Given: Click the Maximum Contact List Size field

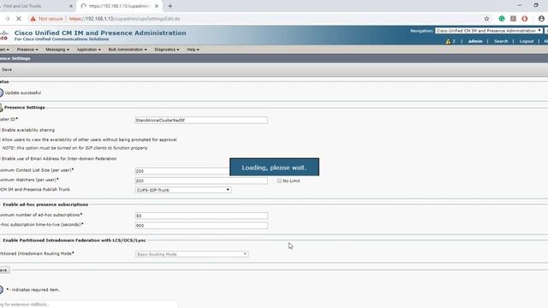Looking at the screenshot, I should 182,171.
